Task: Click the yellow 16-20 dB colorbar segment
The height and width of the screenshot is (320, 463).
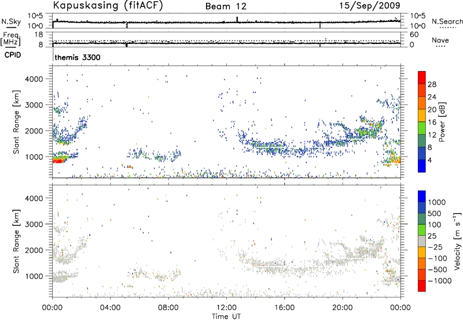Action: [x=422, y=115]
